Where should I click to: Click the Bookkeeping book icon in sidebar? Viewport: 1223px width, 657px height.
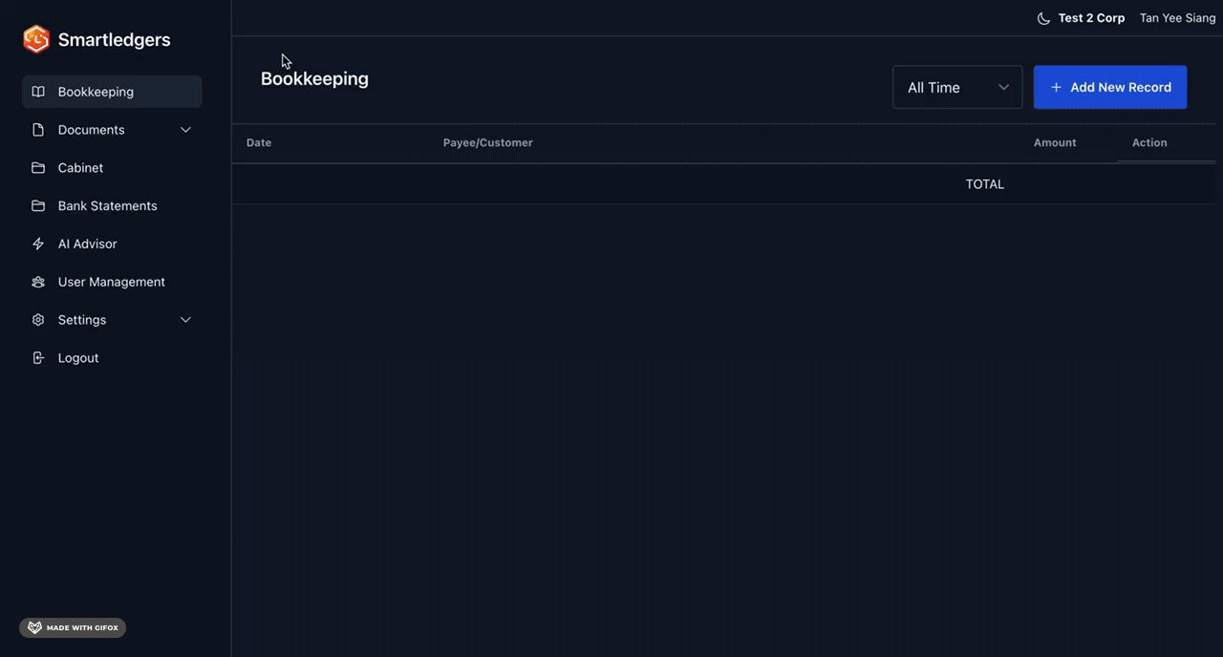(38, 92)
